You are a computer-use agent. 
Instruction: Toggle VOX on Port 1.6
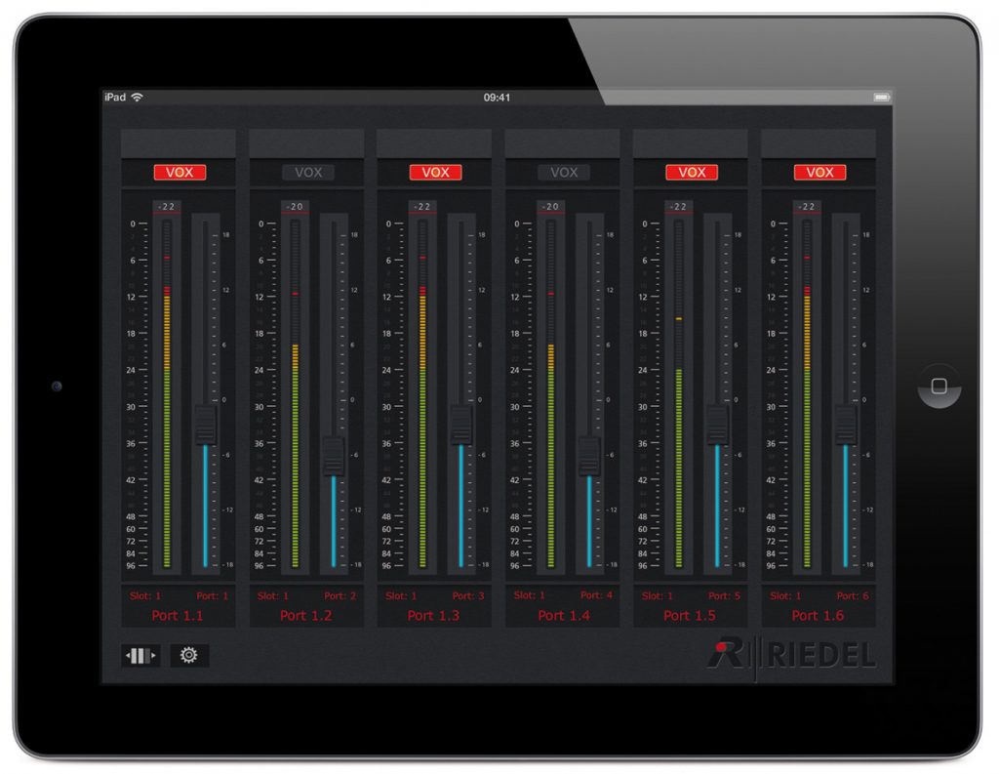[x=819, y=173]
